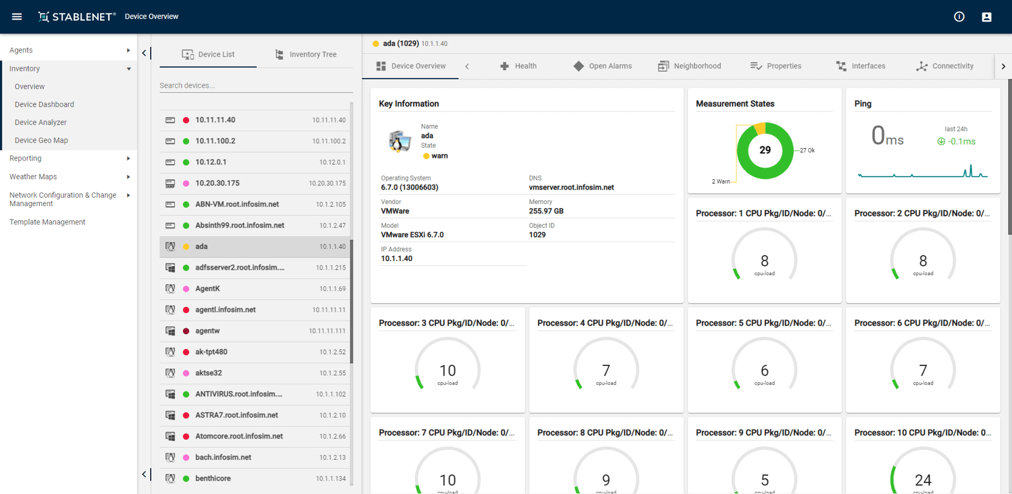Click the Linux icon of ada row
1012x494 pixels.
coord(170,246)
